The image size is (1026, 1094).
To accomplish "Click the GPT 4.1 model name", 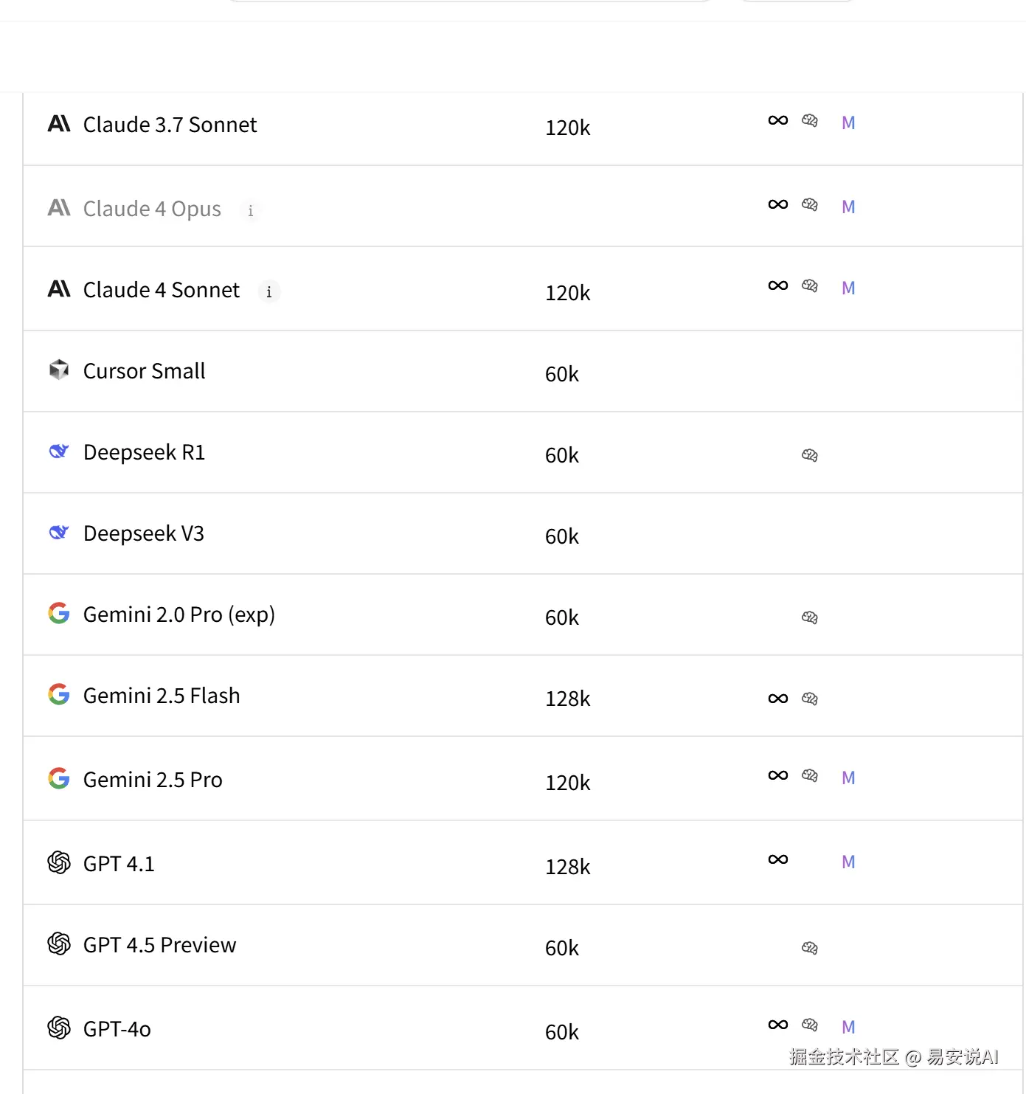I will click(x=119, y=864).
